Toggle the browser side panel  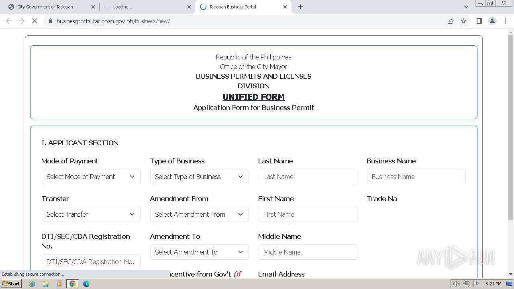[x=479, y=21]
